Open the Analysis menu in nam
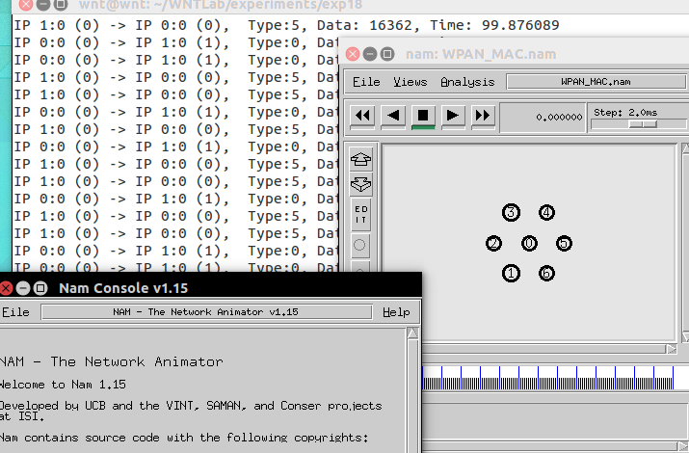The image size is (689, 453). [467, 82]
